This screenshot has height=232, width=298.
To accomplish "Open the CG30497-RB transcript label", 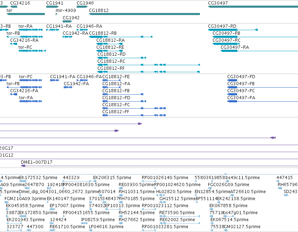I will (x=226, y=33).
